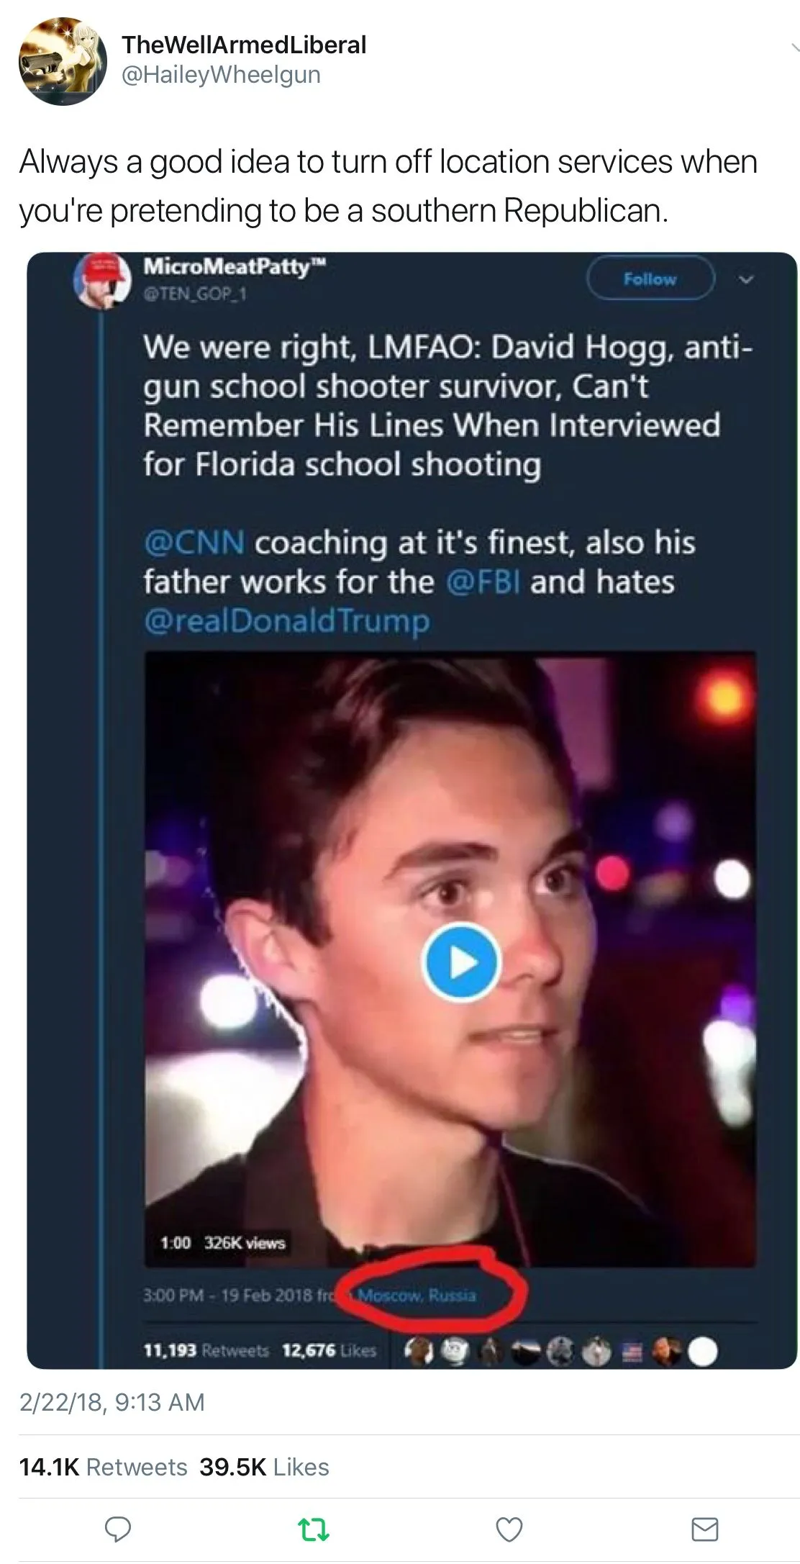800x1564 pixels.
Task: Open TheWellArmedLiberal profile avatar
Action: click(63, 61)
